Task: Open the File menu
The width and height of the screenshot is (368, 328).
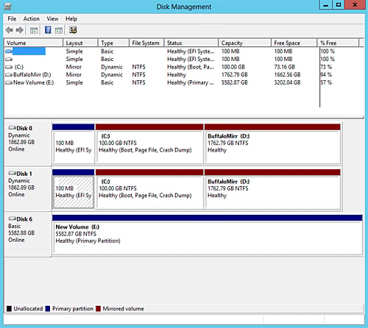Action: [x=12, y=19]
